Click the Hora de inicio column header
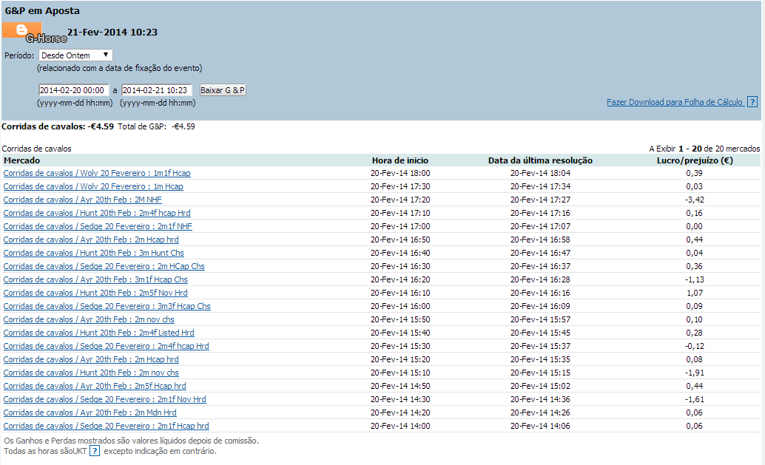 pos(400,160)
